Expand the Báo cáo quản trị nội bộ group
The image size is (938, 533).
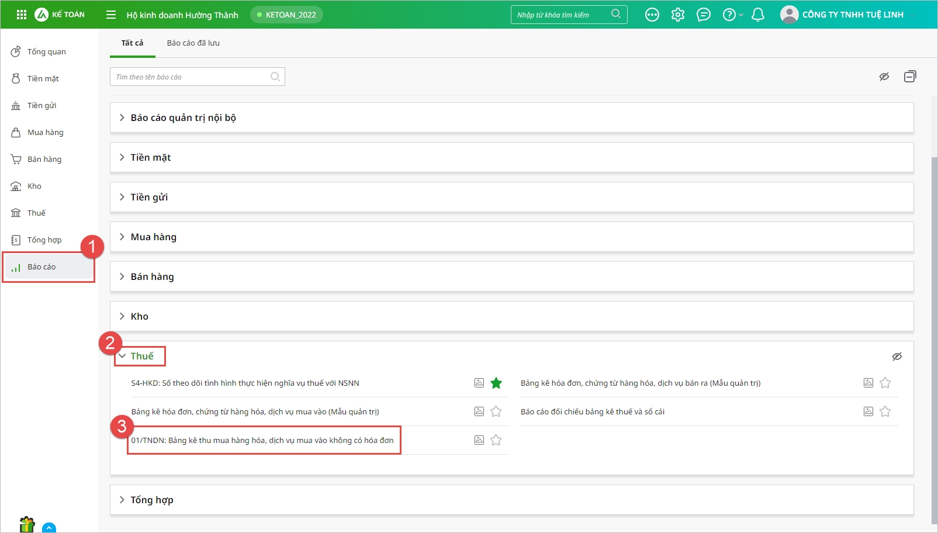click(183, 117)
